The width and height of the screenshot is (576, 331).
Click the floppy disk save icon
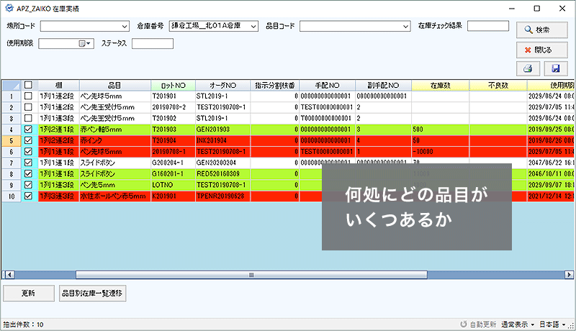[556, 69]
